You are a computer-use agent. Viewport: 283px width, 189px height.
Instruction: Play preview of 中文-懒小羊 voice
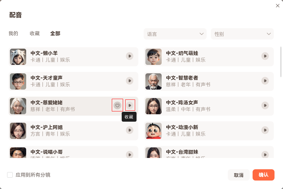point(130,56)
